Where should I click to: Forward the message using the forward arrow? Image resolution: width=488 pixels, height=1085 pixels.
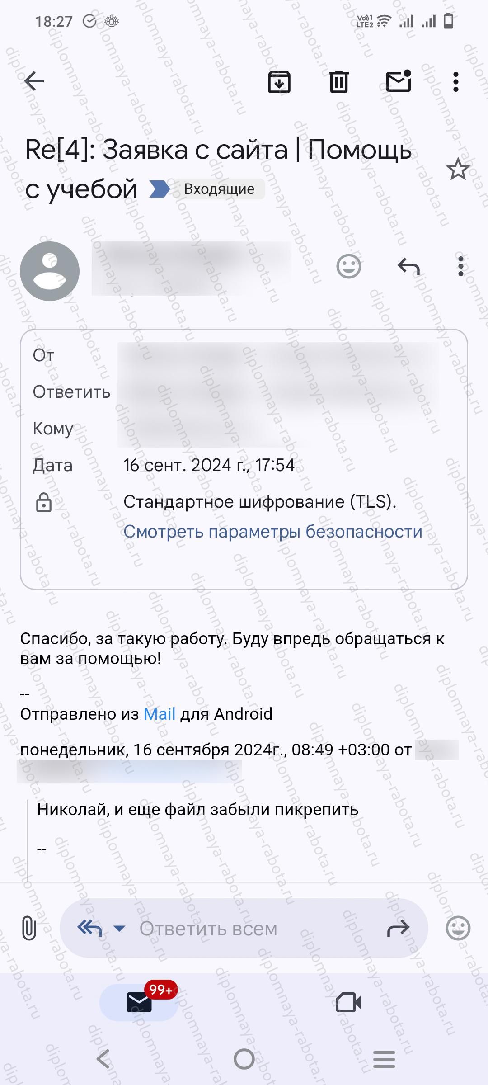(x=398, y=929)
